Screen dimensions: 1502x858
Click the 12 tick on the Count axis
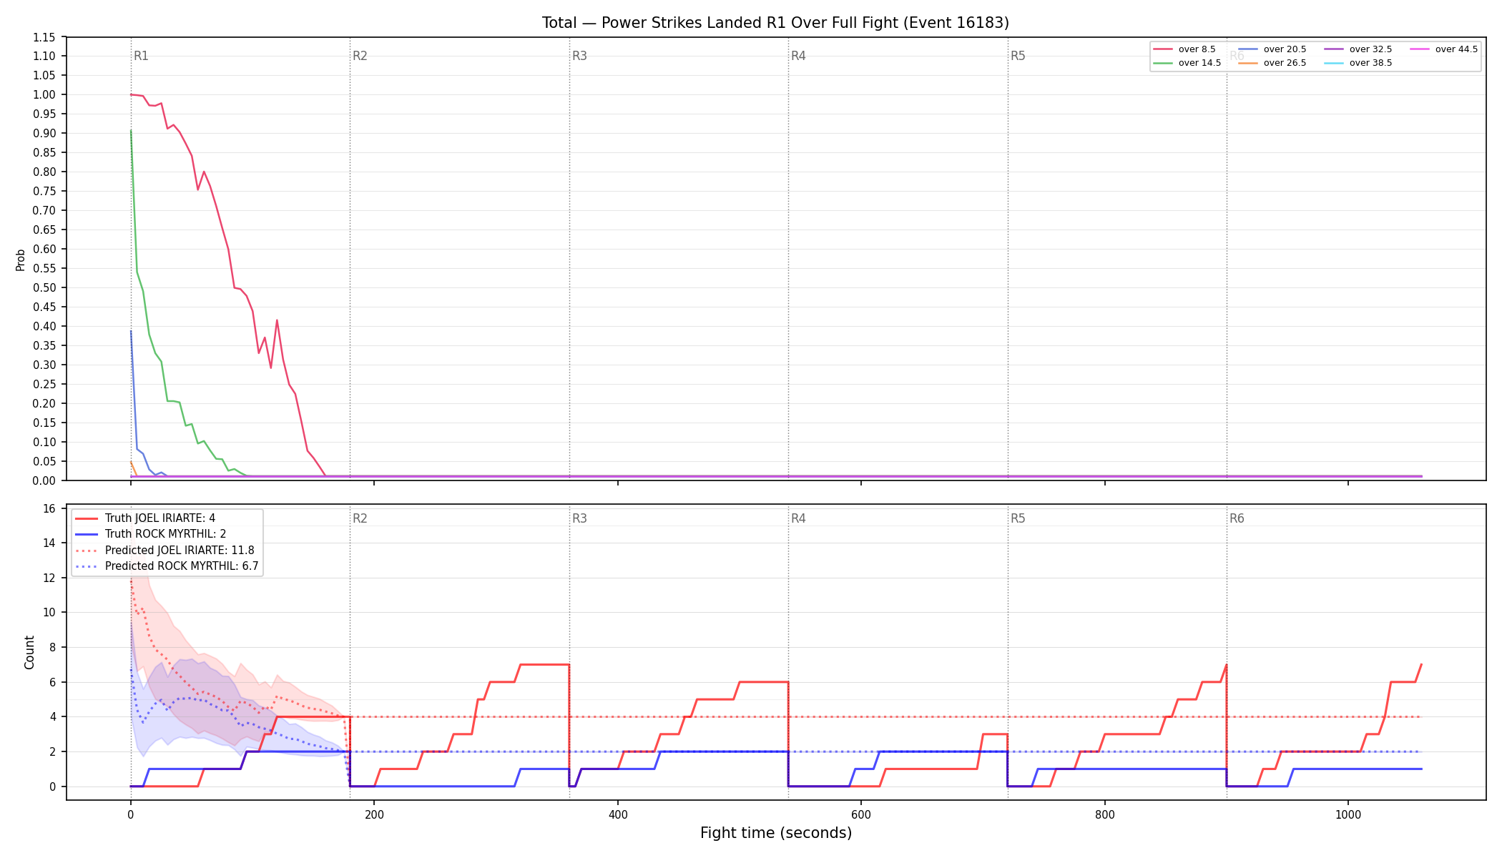(x=49, y=578)
